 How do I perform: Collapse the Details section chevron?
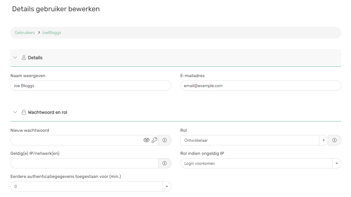pos(15,58)
